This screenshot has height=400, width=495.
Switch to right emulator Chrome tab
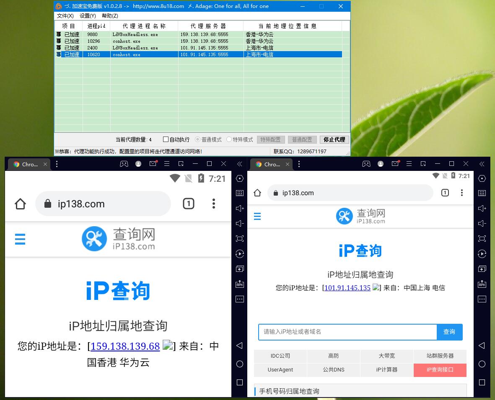271,164
